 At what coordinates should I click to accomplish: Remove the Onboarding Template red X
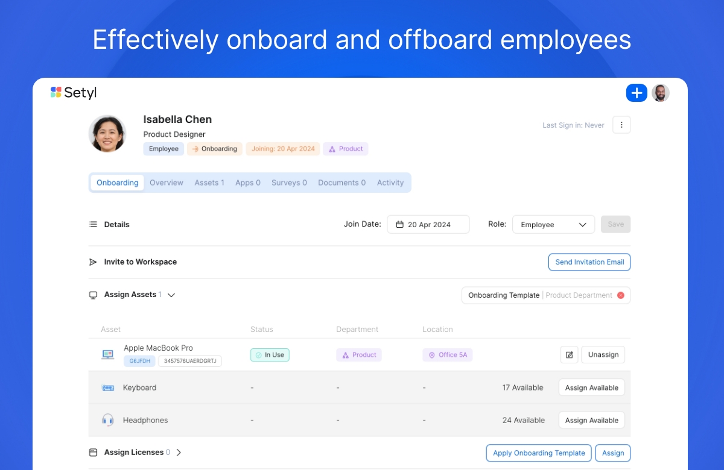pyautogui.click(x=620, y=295)
